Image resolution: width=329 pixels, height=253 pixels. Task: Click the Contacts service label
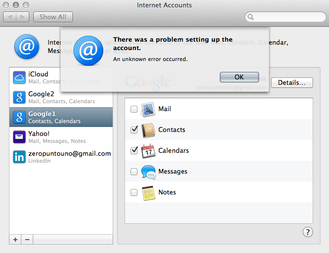tap(172, 129)
